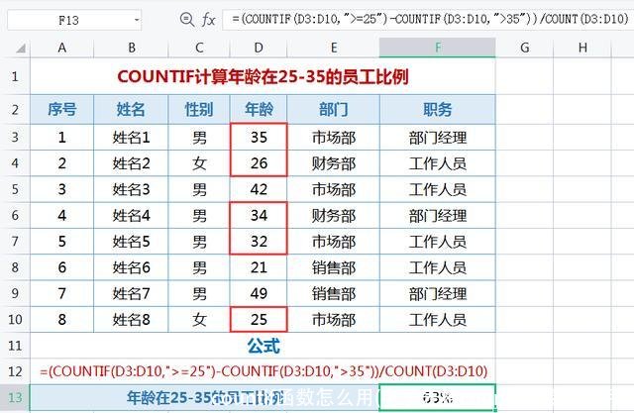Image resolution: width=634 pixels, height=413 pixels.
Task: Click 销售部 cell in 姓名7 row
Action: click(x=334, y=293)
